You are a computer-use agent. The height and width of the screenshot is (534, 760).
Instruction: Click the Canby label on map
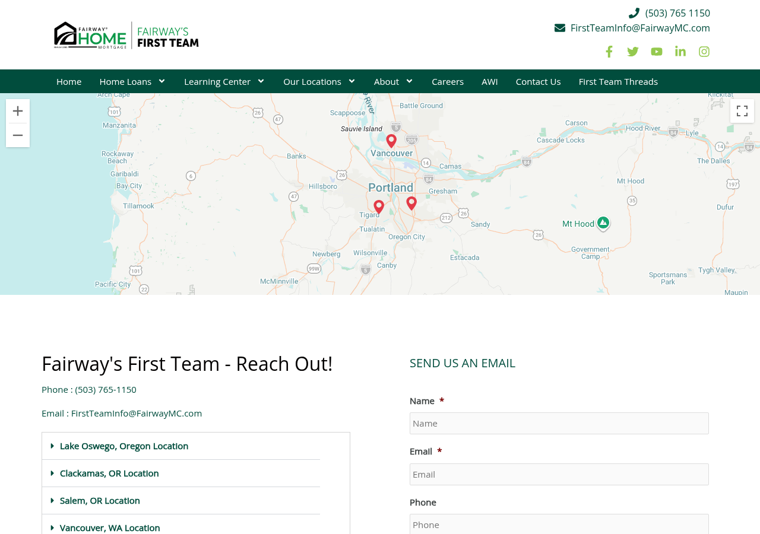(x=387, y=265)
